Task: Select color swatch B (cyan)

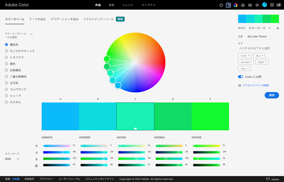Action: 98,116
